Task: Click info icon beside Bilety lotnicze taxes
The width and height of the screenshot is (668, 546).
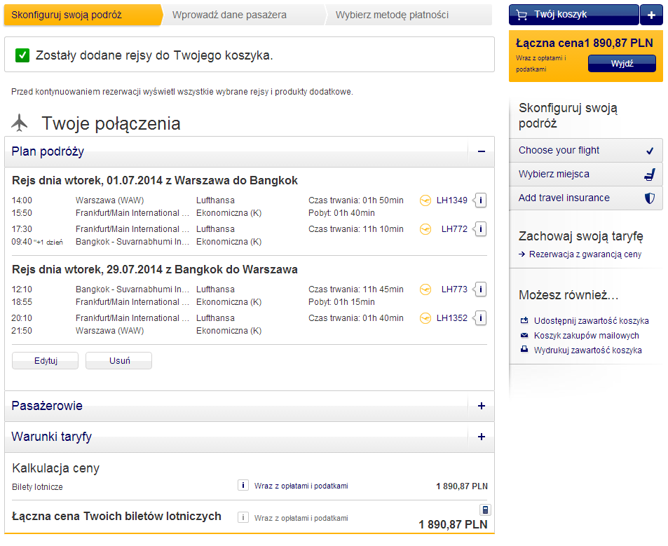Action: (243, 485)
